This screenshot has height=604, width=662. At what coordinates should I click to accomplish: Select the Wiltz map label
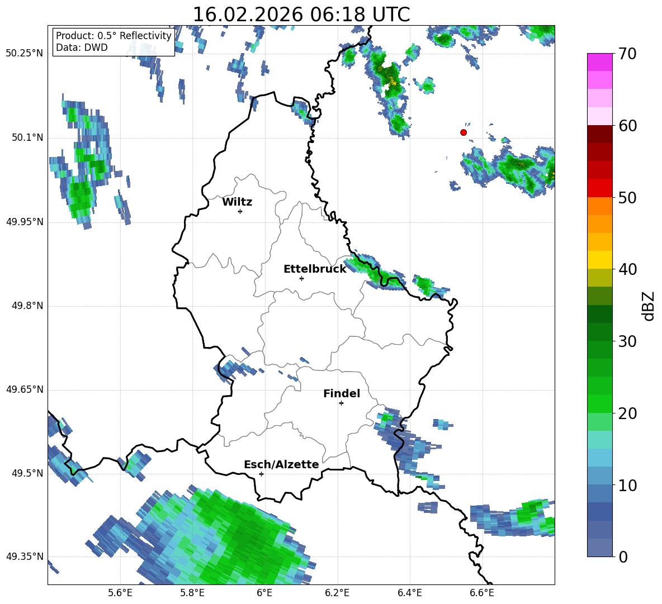(x=237, y=202)
